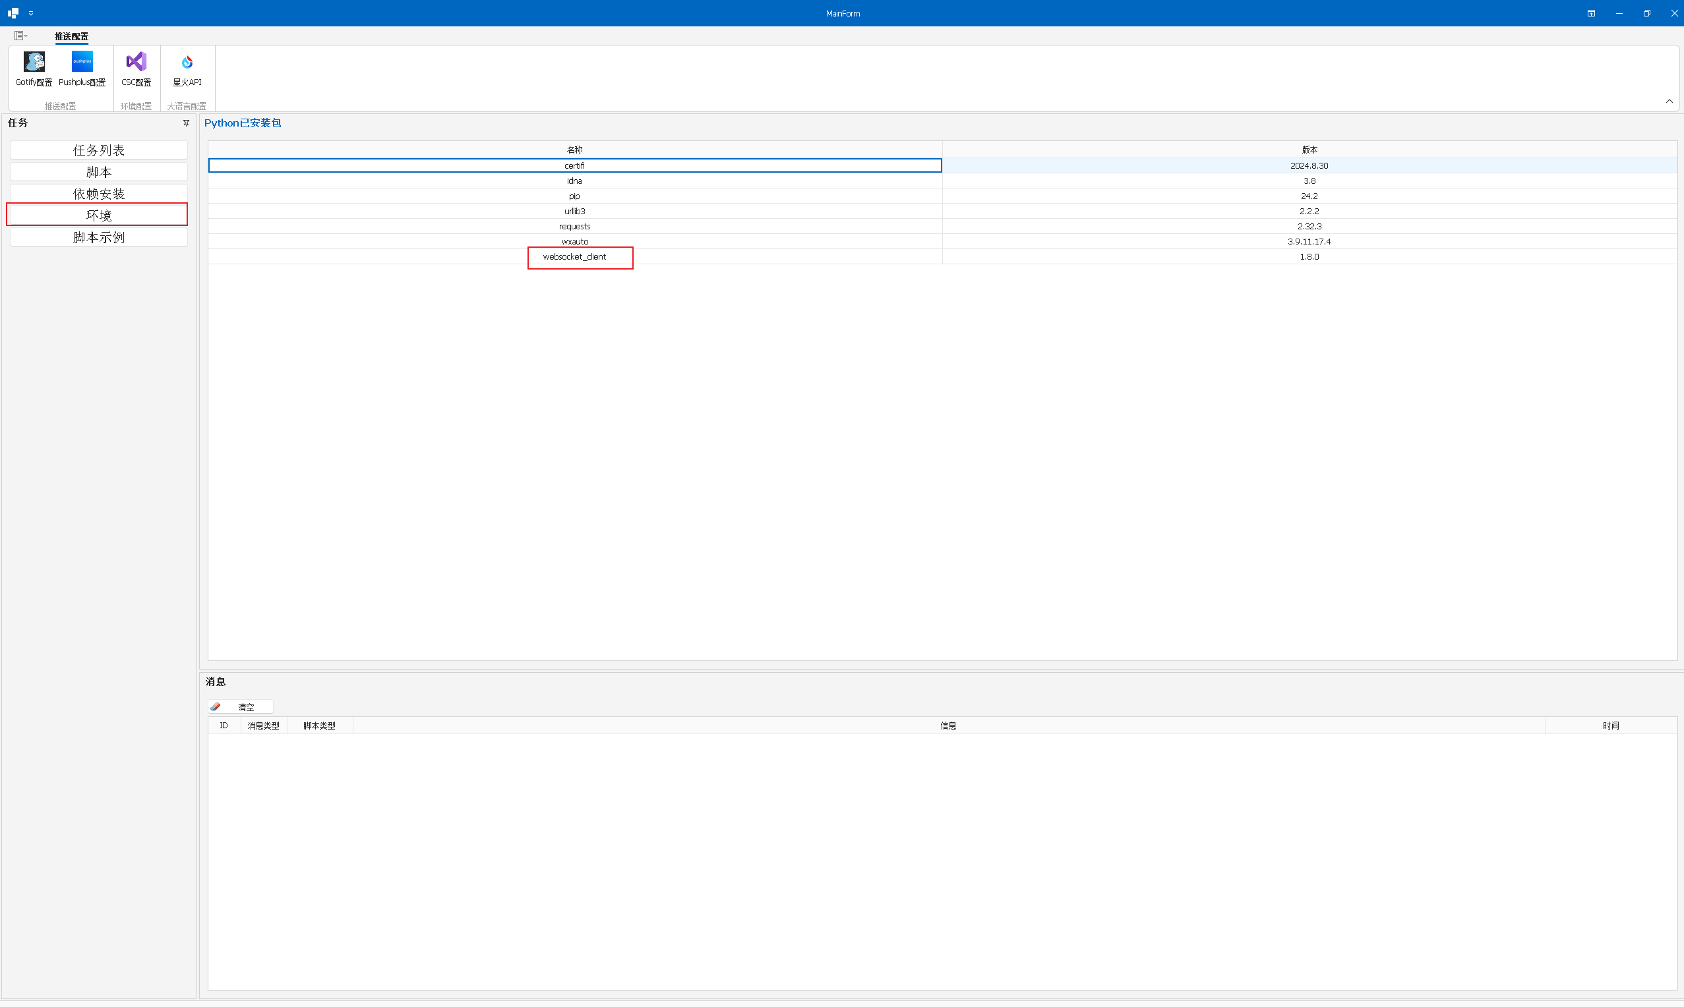Minimize the MainForm window
Image resolution: width=1684 pixels, height=1007 pixels.
1619,13
